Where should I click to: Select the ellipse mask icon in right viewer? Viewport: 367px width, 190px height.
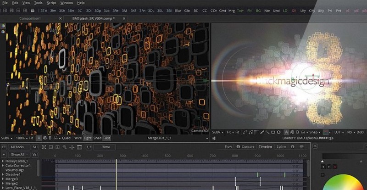(278, 132)
